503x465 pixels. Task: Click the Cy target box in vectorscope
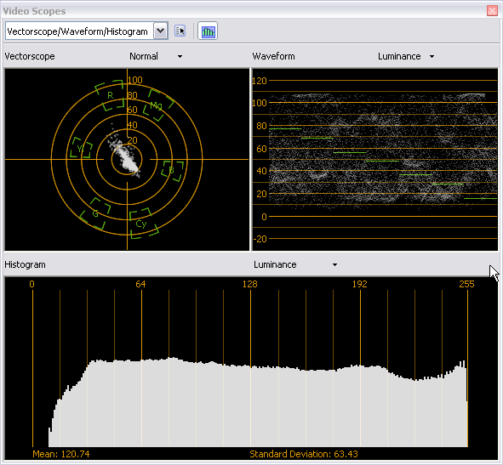point(143,224)
